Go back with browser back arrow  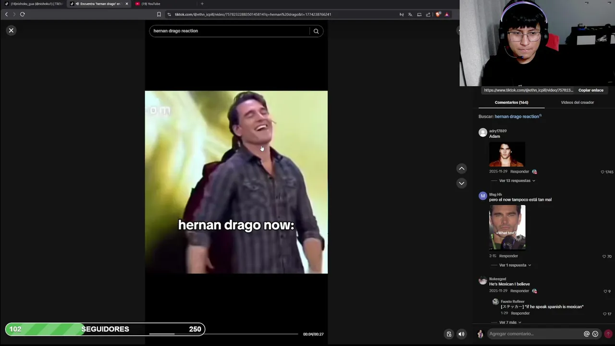coord(6,14)
